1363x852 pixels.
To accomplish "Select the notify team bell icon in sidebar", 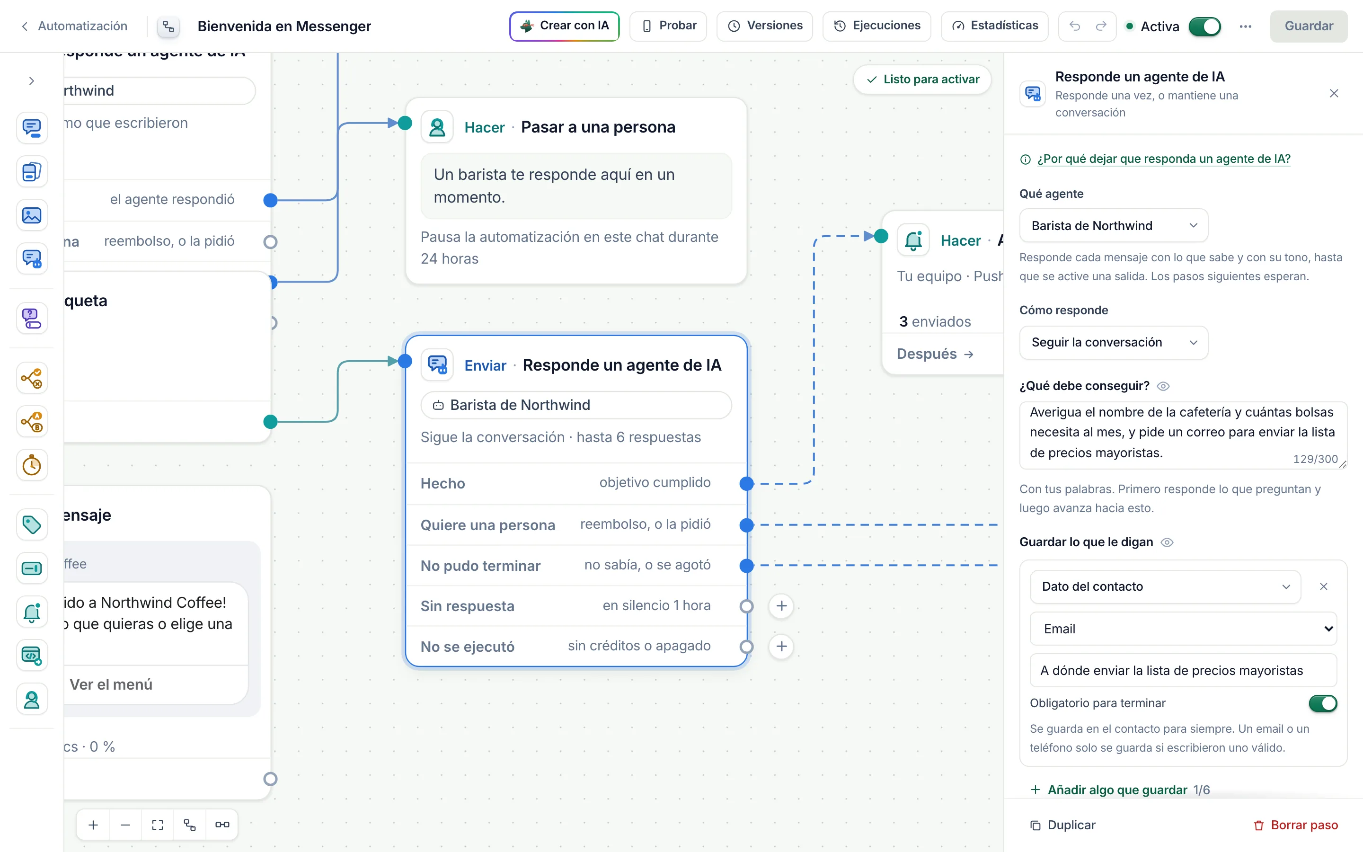I will pyautogui.click(x=32, y=612).
